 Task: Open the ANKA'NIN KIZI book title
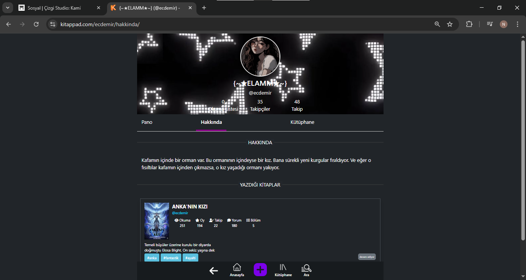pyautogui.click(x=190, y=207)
